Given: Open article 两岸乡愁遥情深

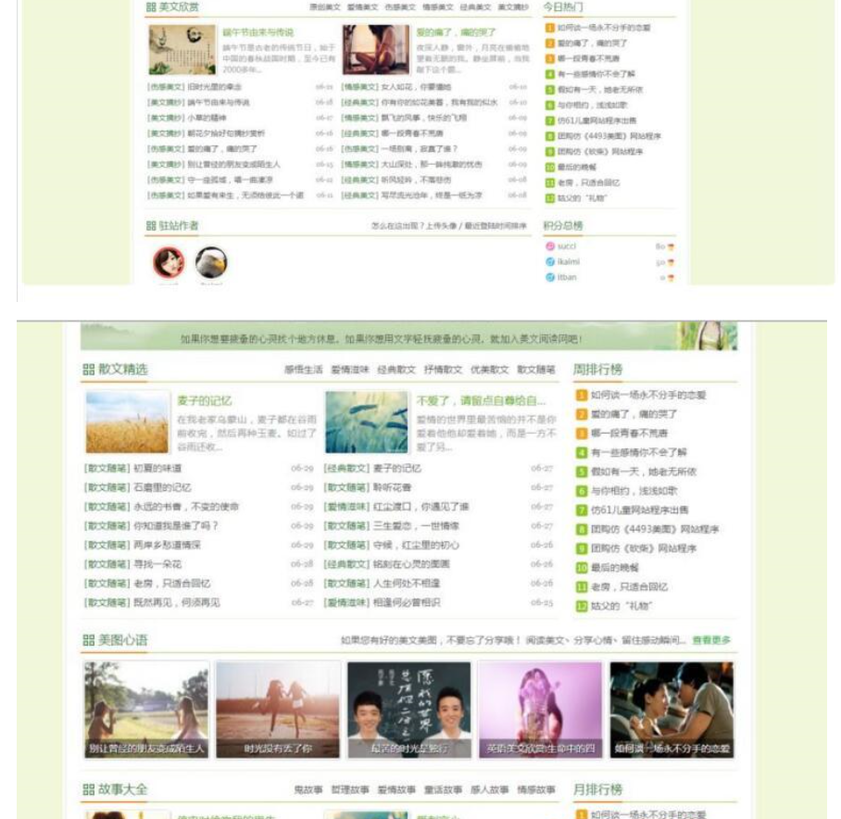Looking at the screenshot, I should (167, 545).
